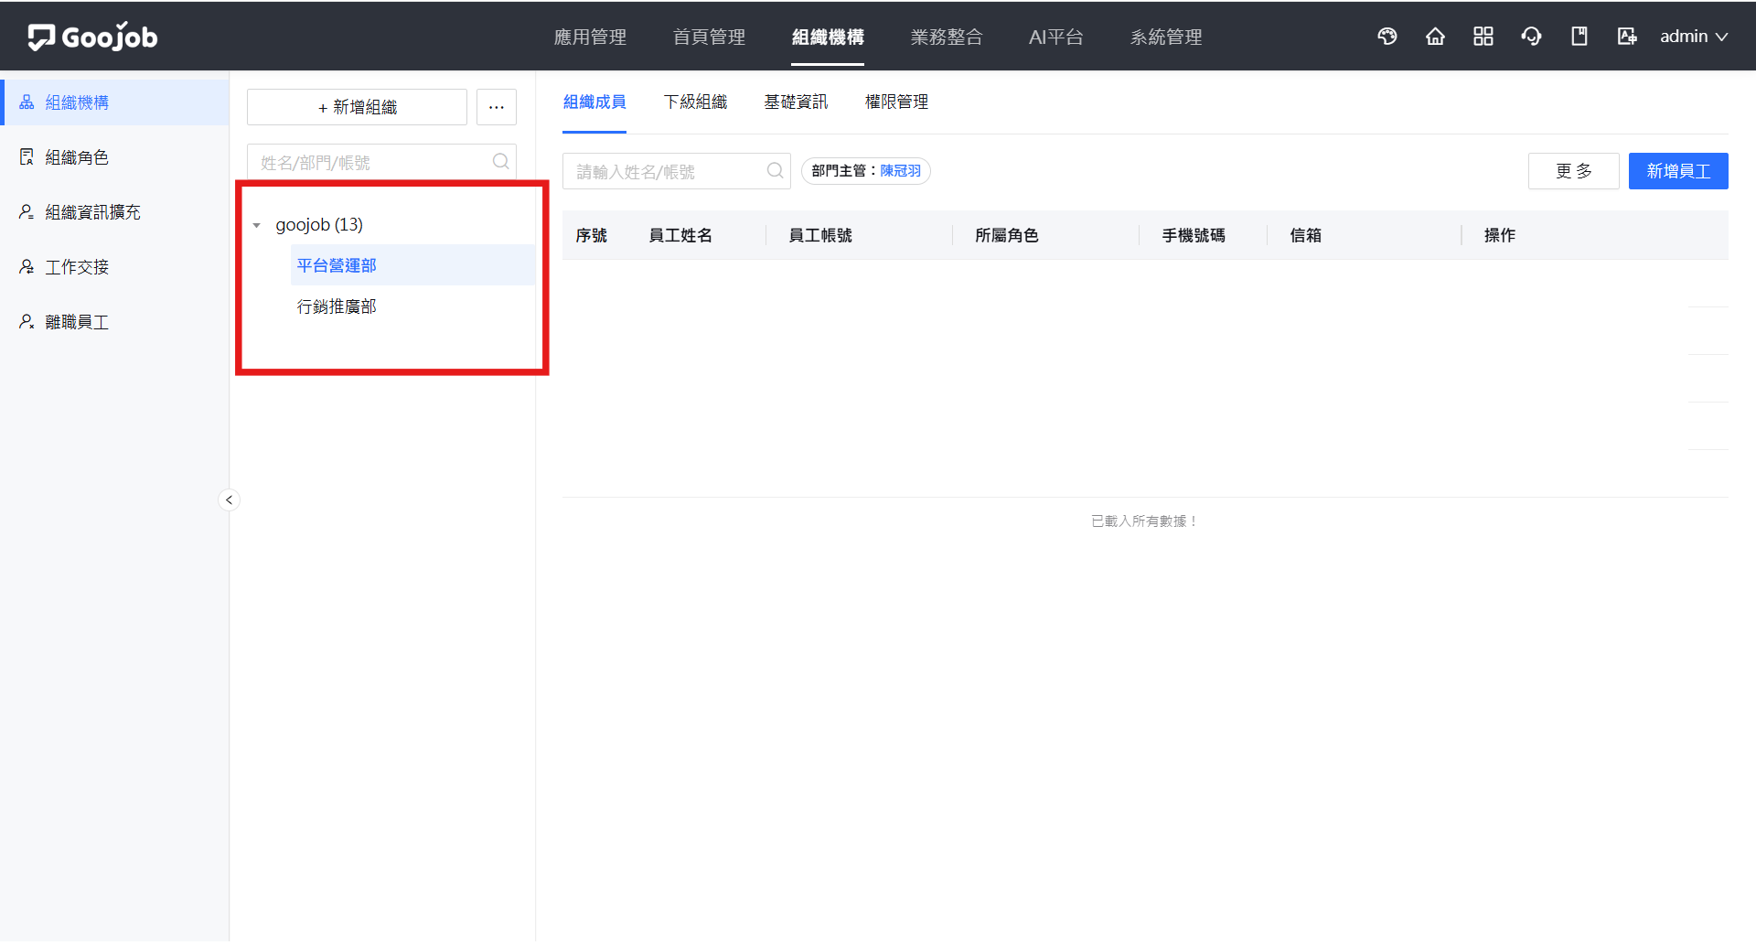This screenshot has height=945, width=1756.
Task: Collapse the left sidebar with arrow
Action: [x=230, y=499]
